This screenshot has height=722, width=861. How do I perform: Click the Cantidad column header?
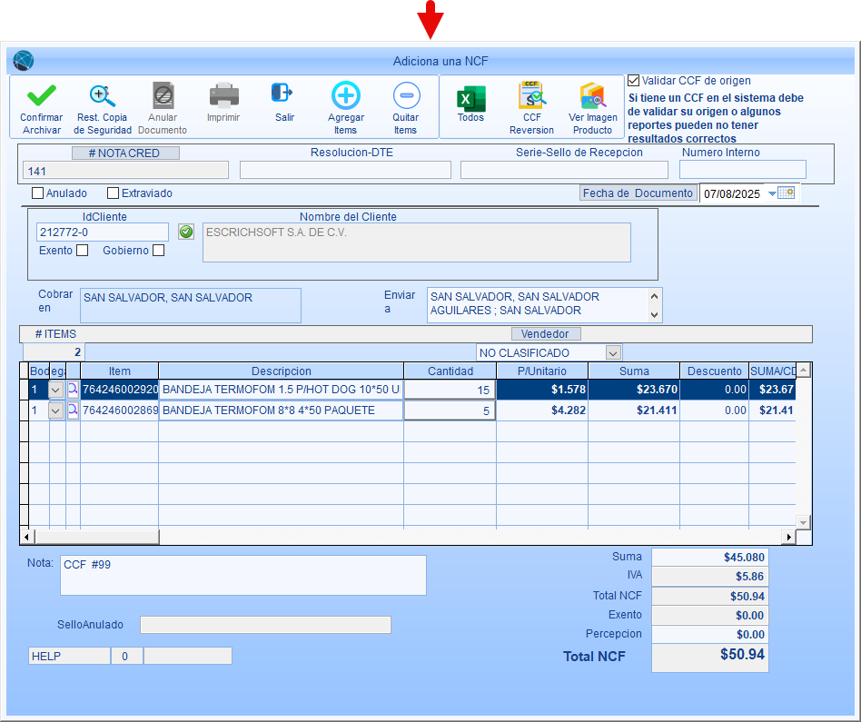pos(450,371)
